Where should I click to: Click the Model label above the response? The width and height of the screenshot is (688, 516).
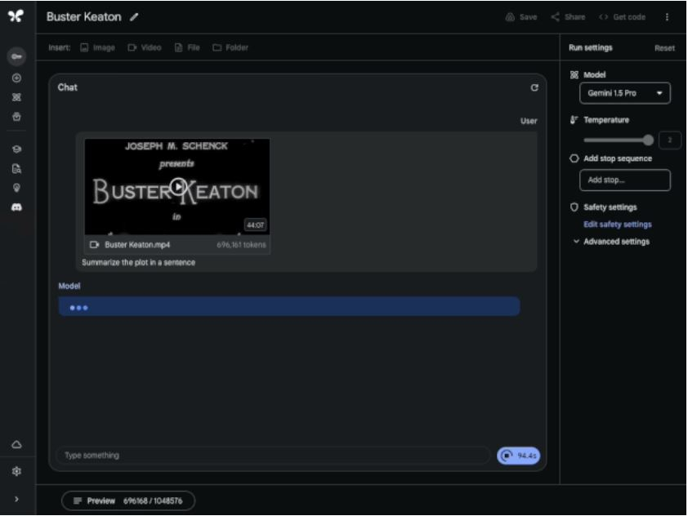[x=69, y=286]
